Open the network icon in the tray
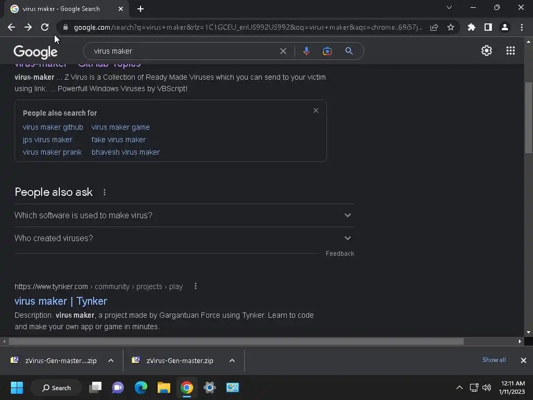Image resolution: width=533 pixels, height=400 pixels. click(474, 387)
